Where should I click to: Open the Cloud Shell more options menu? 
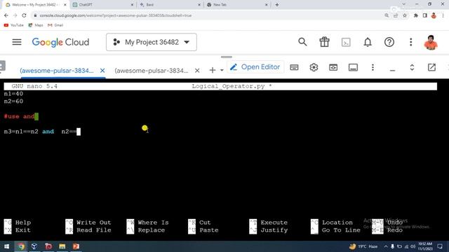point(373,67)
